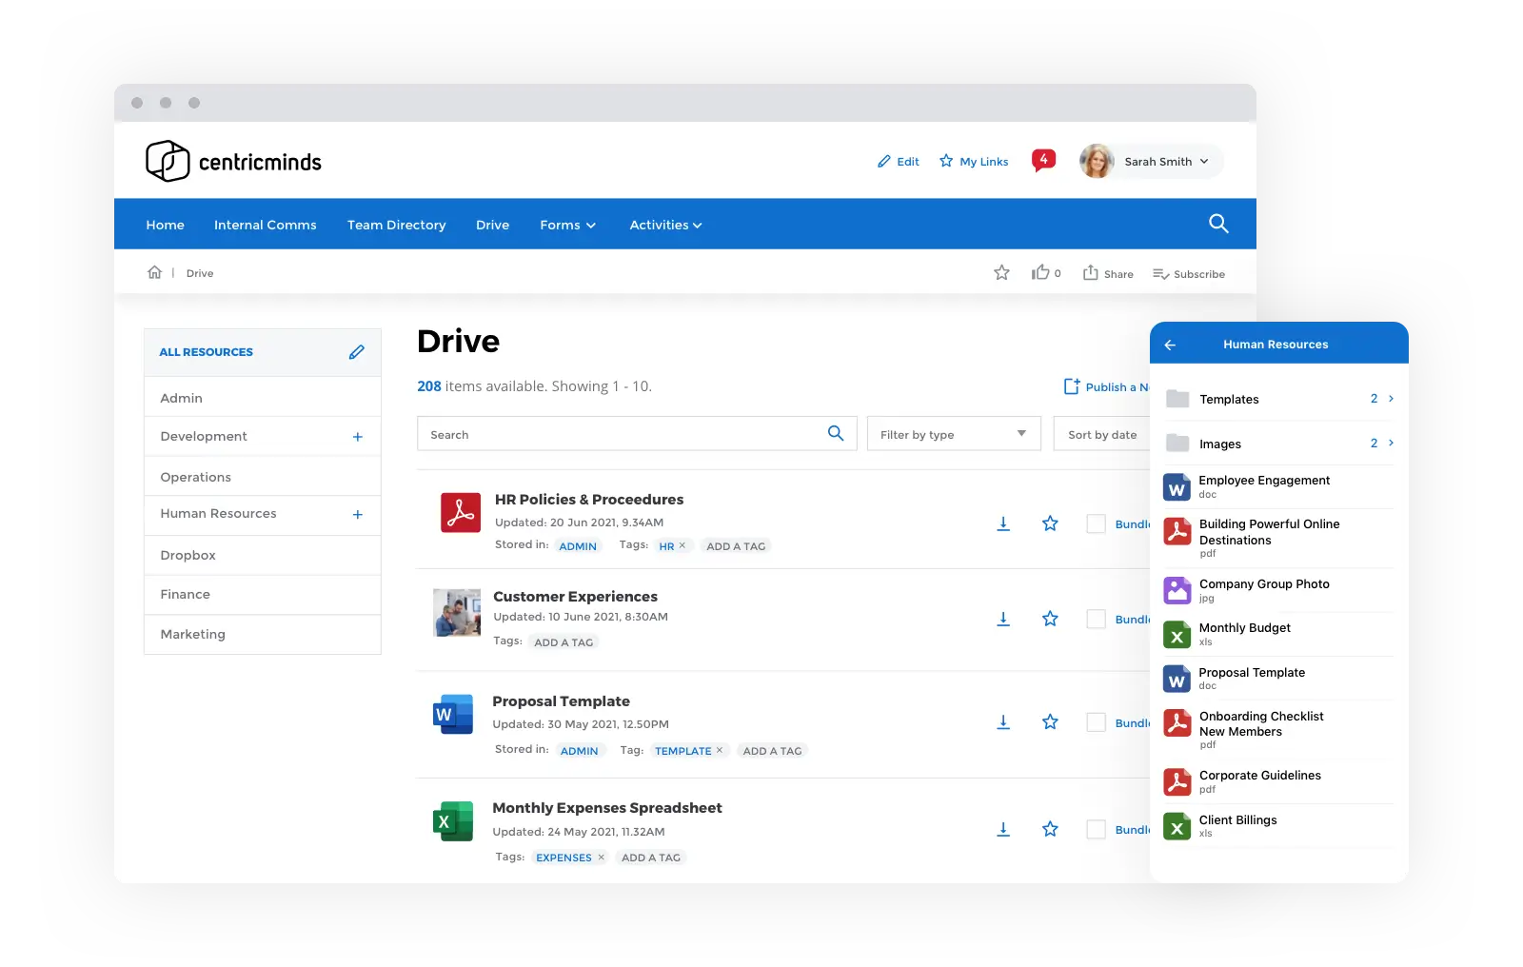Open the Team Directory nav item
Viewport: 1523px width, 967px height.
396,225
